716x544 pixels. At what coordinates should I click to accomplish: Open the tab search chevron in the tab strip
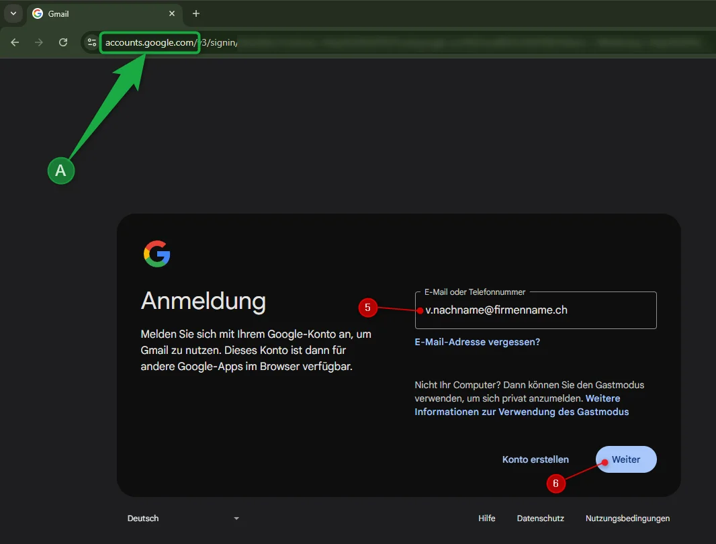click(13, 13)
